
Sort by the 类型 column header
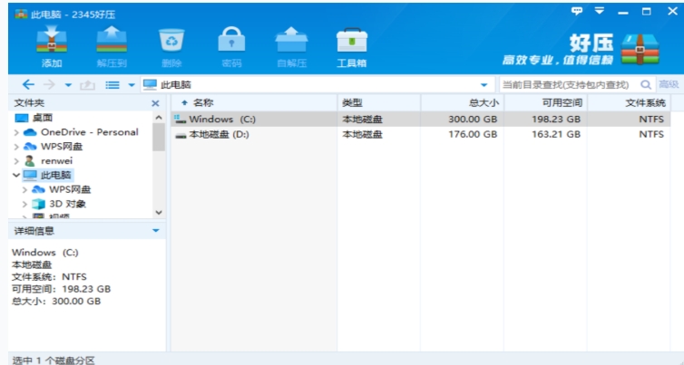(x=378, y=102)
